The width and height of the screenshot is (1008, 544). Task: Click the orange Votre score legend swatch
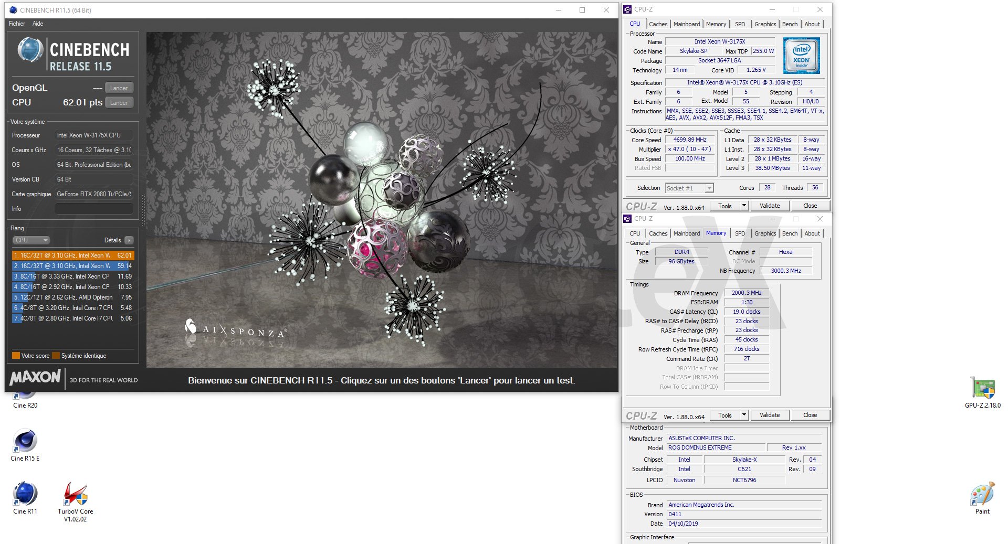point(16,356)
